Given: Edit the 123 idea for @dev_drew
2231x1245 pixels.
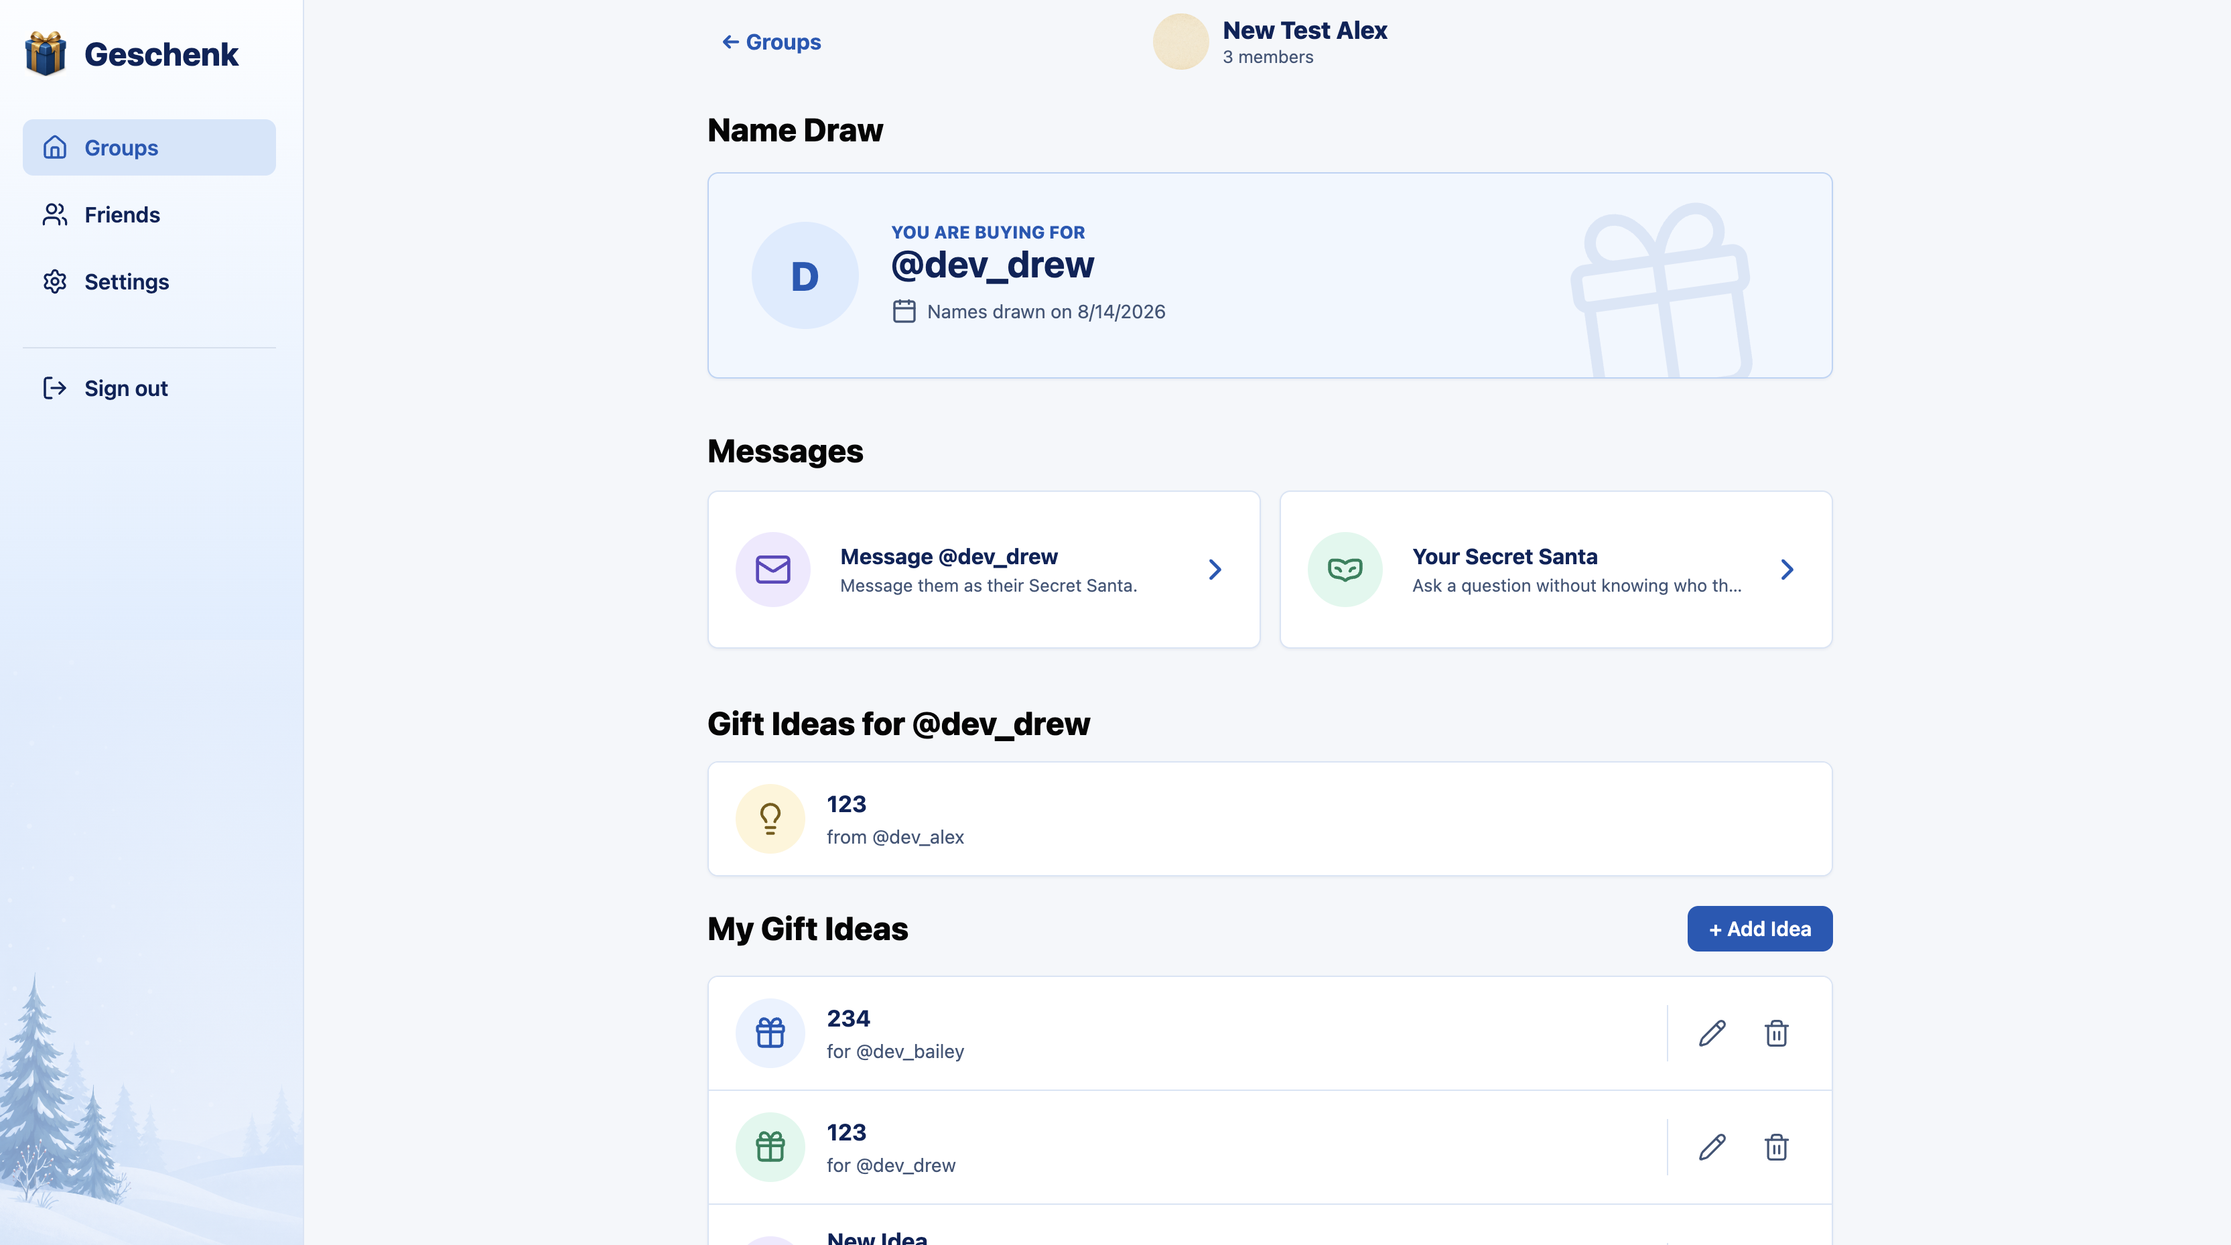Looking at the screenshot, I should coord(1712,1147).
